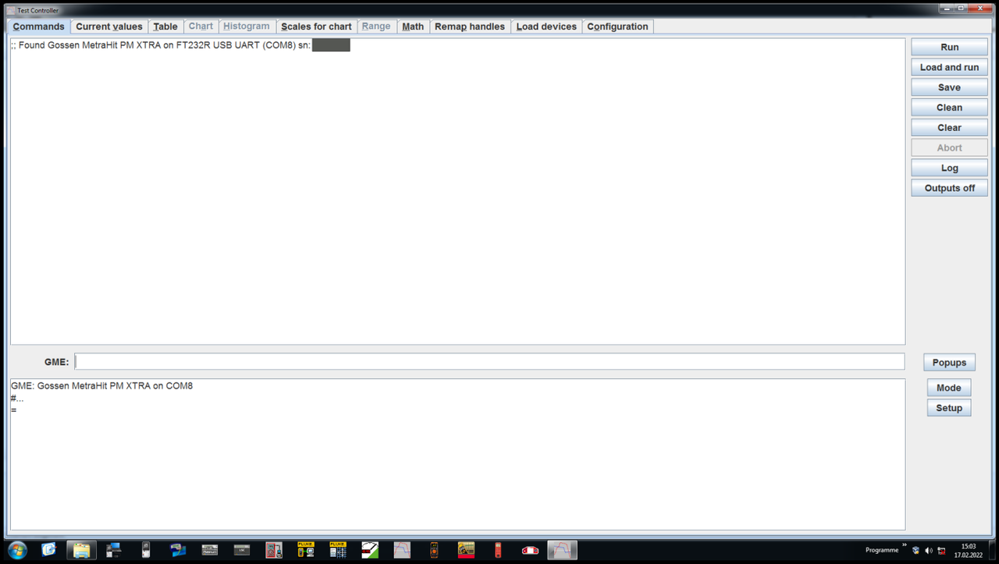Click the Popups button
The image size is (999, 564).
949,363
